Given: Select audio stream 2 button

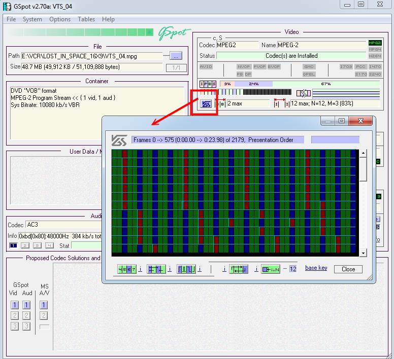Looking at the screenshot, I should 25,245.
